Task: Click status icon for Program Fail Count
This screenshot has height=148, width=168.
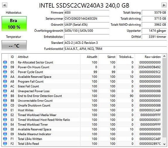Action: pyautogui.click(x=5, y=81)
